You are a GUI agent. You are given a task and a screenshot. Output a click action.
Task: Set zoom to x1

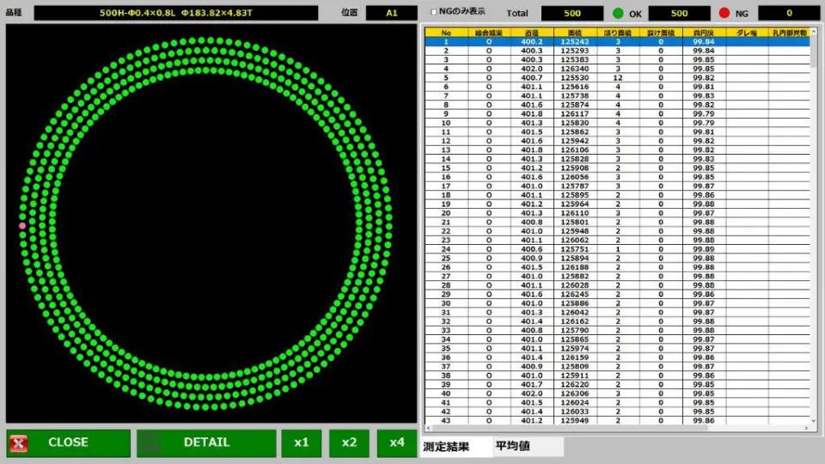point(302,443)
